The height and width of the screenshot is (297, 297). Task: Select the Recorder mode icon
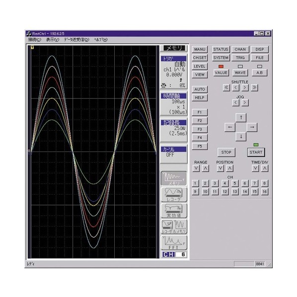(174, 195)
